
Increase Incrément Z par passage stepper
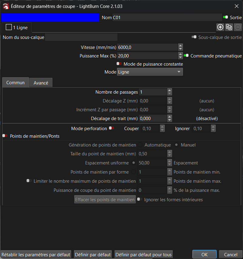click(170, 108)
